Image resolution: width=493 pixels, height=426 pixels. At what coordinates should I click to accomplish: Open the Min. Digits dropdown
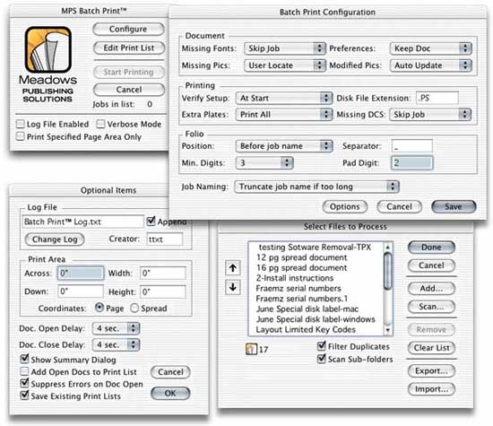click(x=264, y=163)
